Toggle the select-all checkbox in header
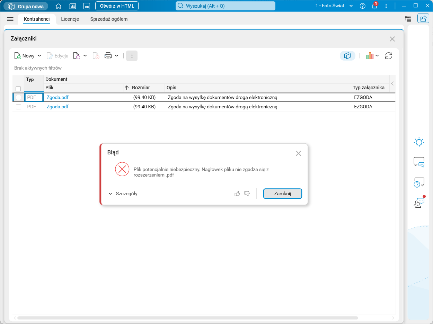 pyautogui.click(x=18, y=89)
